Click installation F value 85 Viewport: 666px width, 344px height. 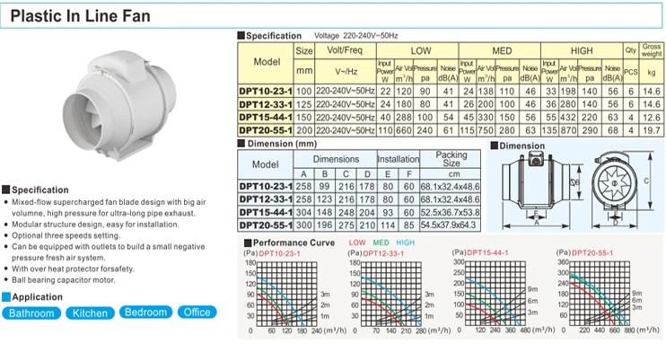click(x=409, y=225)
